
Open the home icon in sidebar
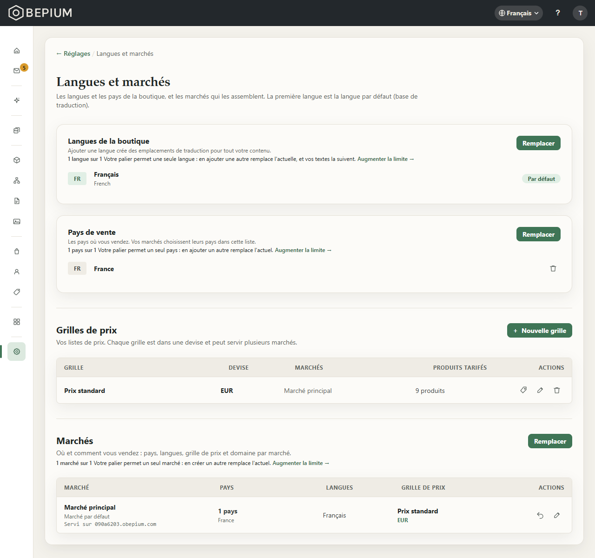tap(17, 51)
